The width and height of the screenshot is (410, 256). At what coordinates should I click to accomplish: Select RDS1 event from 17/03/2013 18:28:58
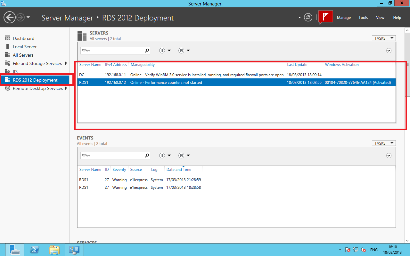236,188
